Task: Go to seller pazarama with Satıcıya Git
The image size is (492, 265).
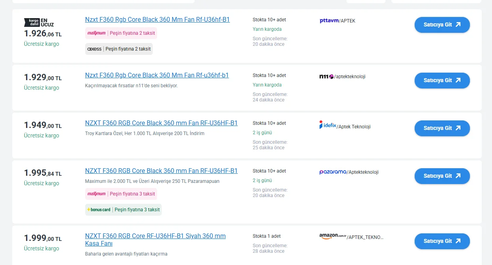Action: point(442,176)
